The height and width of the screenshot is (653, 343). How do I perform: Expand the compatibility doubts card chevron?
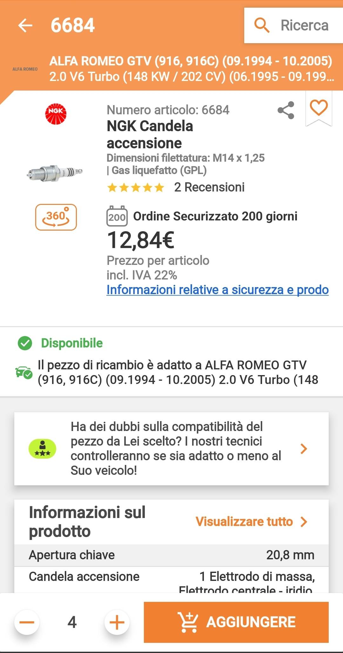pos(304,448)
